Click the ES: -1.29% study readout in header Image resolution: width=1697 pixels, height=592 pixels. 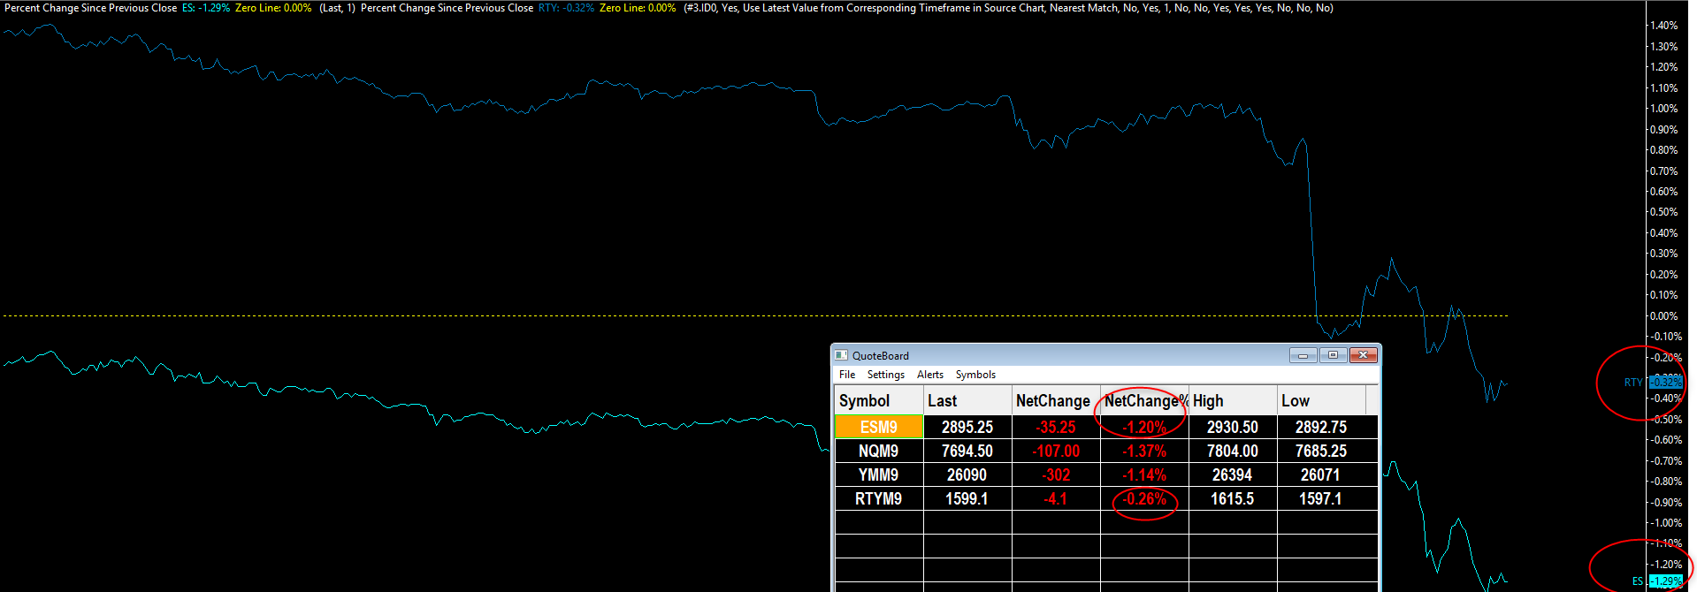tap(206, 8)
